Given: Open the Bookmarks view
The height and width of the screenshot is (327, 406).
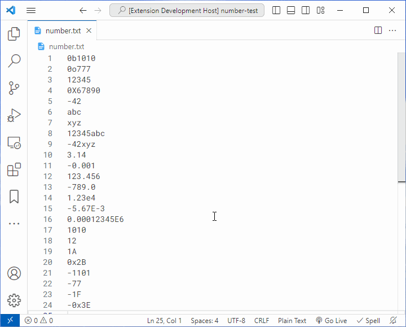Looking at the screenshot, I should point(14,197).
